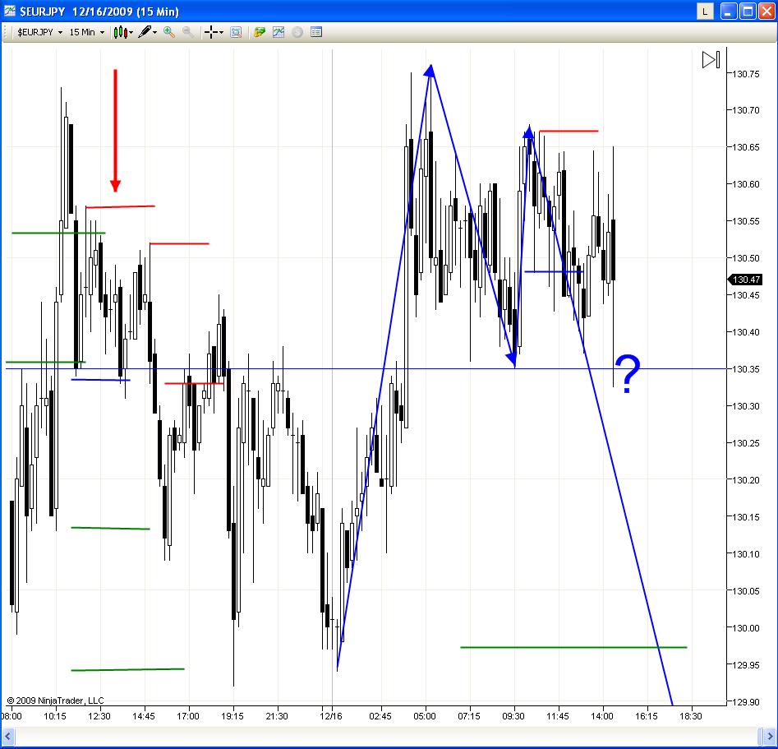The image size is (778, 749).
Task: Expand the chart style dropdown arrow
Action: (131, 33)
